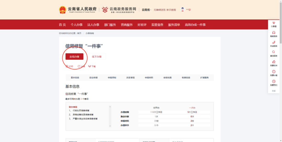282x142 pixels.
Task: Open the 无障碍浏览 link in header
Action: point(159,10)
